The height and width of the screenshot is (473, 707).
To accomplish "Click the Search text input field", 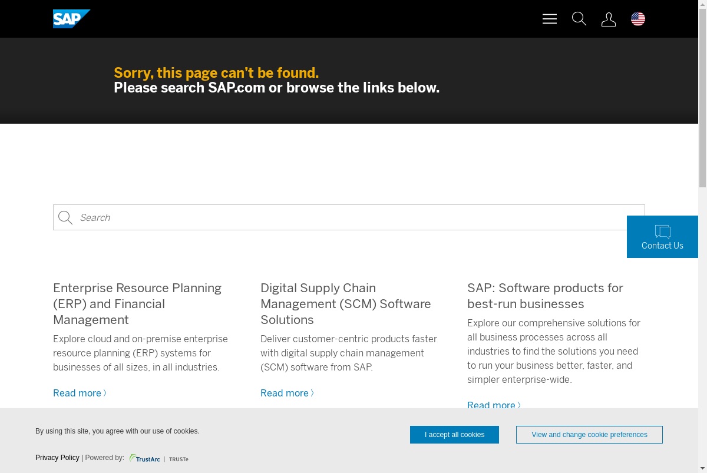I will pos(349,217).
